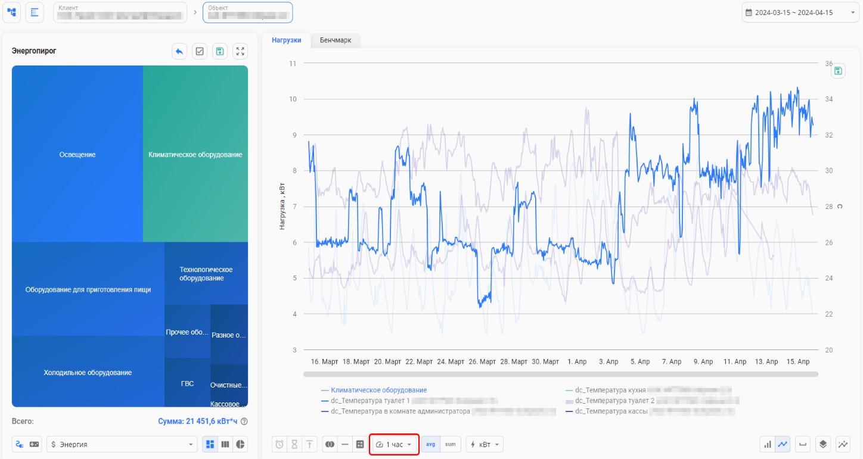Expand Энергопирог panel to fullscreen

point(240,51)
